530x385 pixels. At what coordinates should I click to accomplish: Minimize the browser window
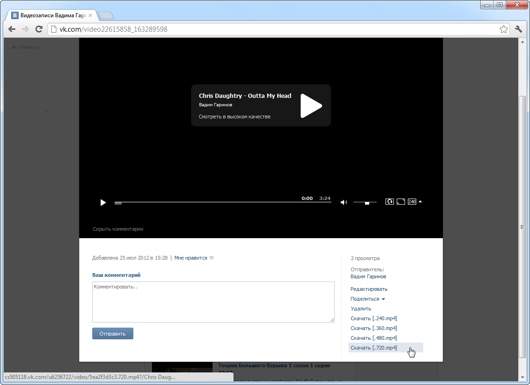coord(487,5)
